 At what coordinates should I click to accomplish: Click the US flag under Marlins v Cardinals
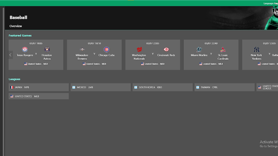(201, 64)
